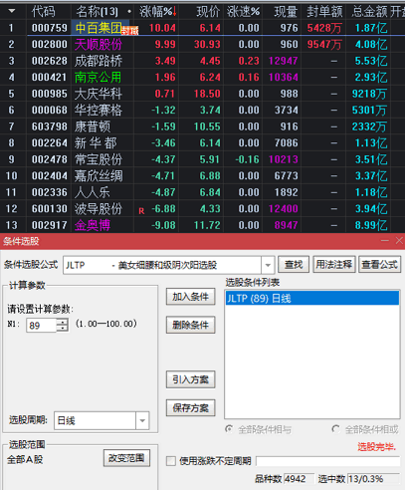This screenshot has width=405, height=490.
Task: Decrease N1 with the down stepper arrow
Action: coord(63,329)
